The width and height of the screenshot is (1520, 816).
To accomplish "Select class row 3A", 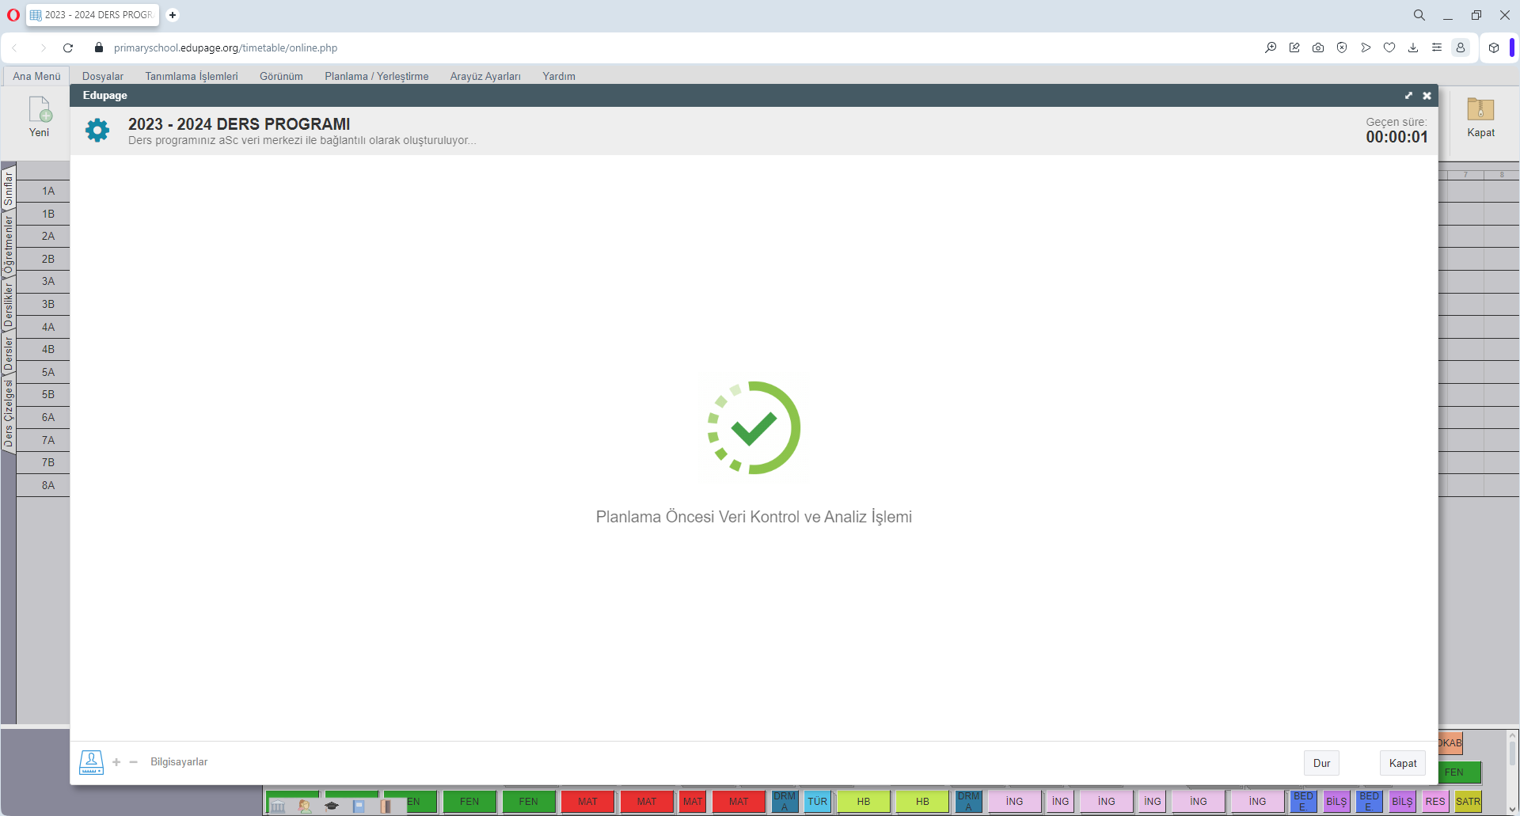I will point(44,281).
